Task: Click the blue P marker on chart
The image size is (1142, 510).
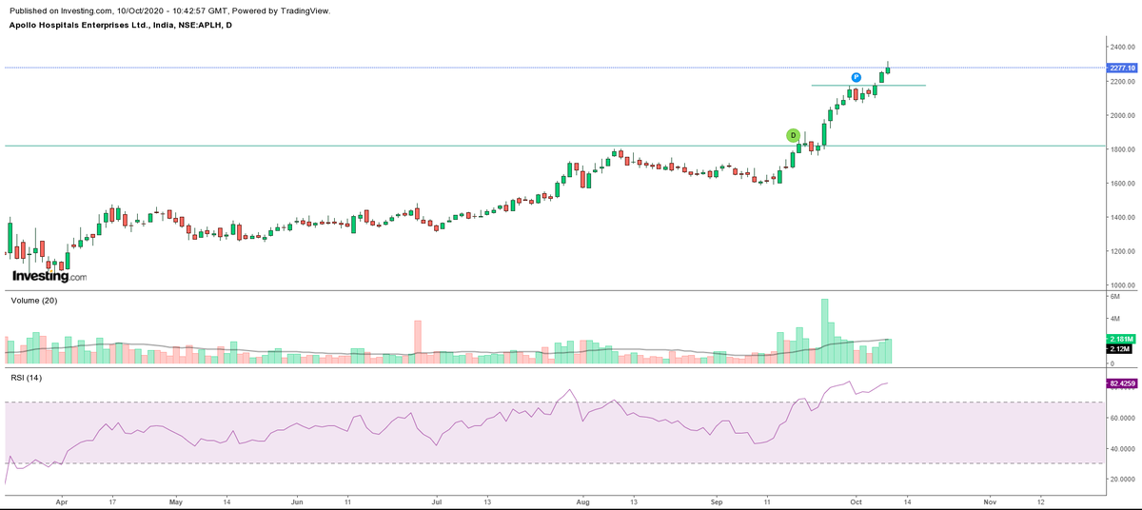Action: click(x=856, y=77)
